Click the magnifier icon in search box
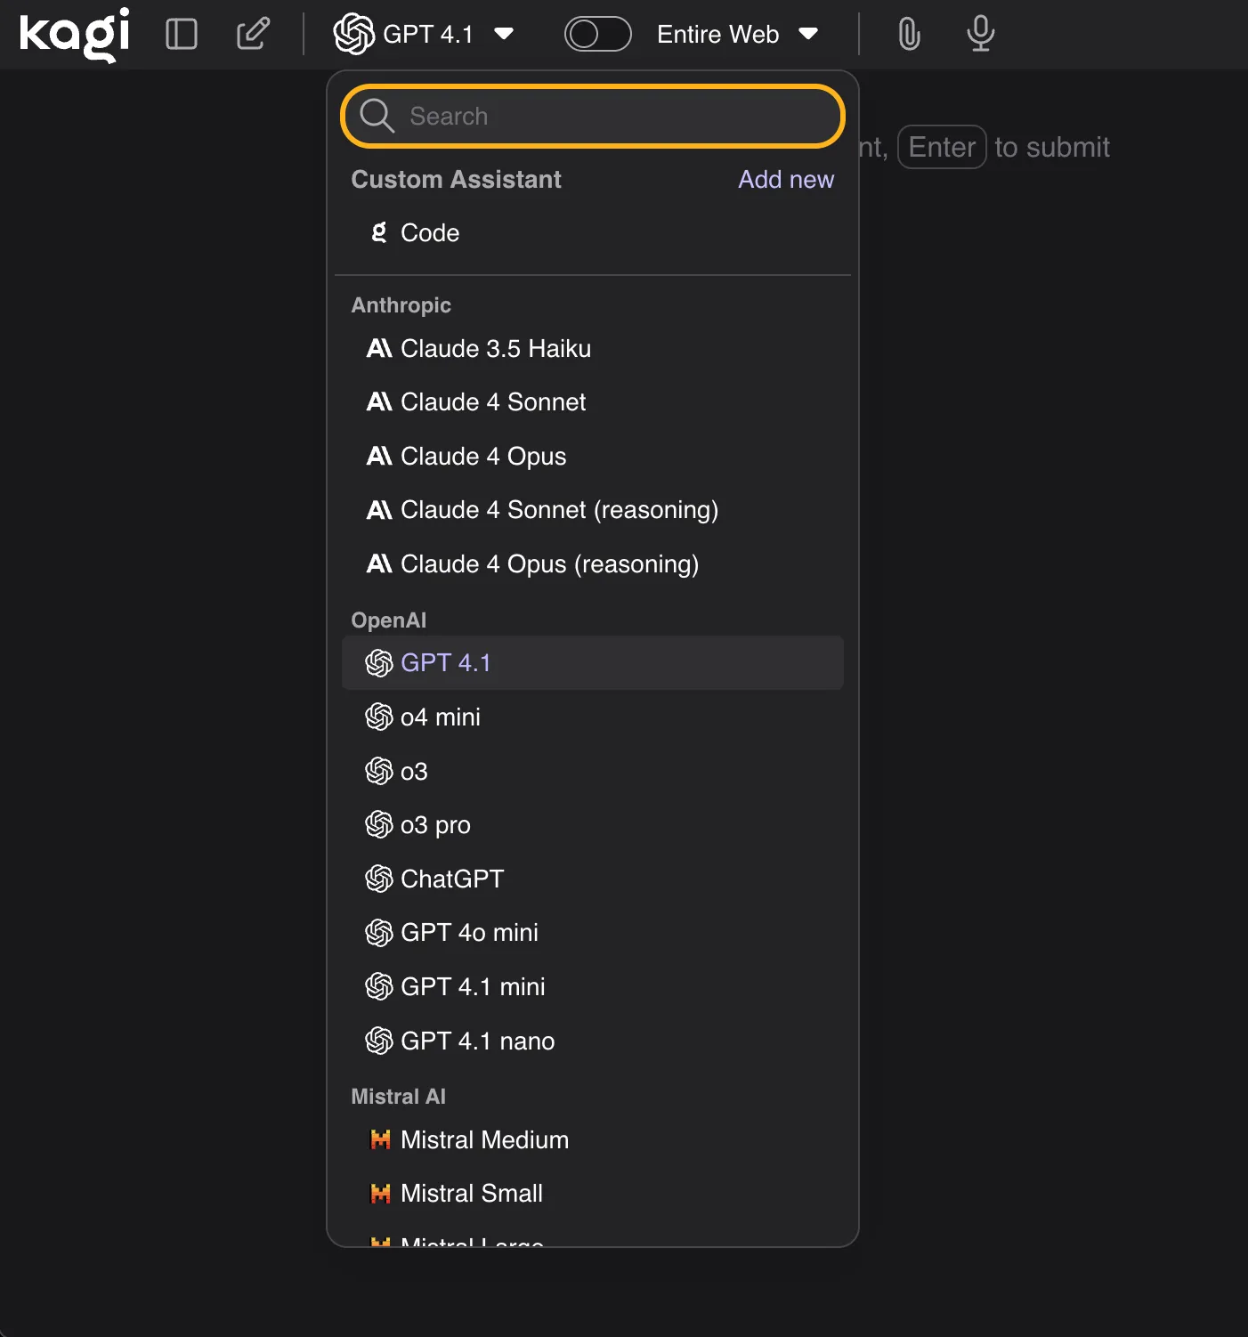Viewport: 1248px width, 1337px height. pyautogui.click(x=377, y=117)
